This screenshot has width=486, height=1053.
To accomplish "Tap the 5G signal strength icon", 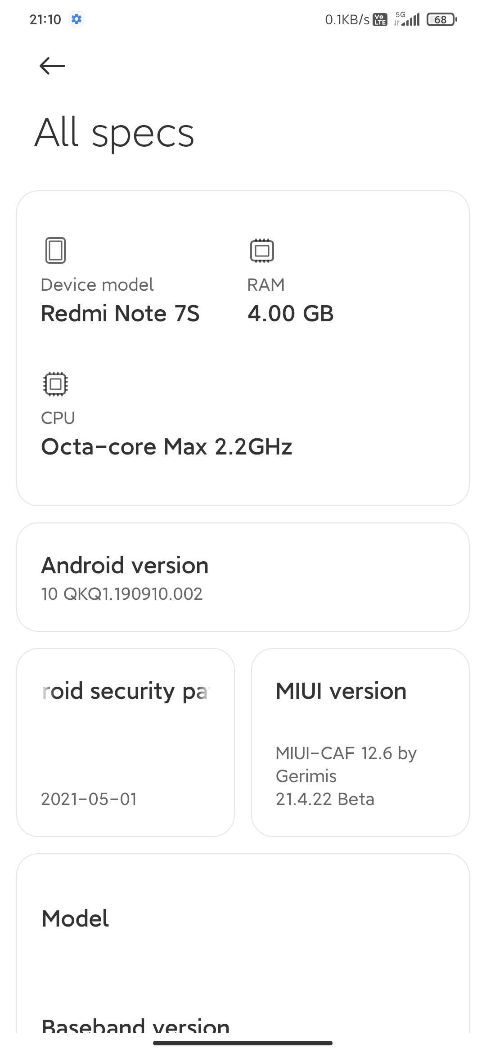I will coord(407,19).
